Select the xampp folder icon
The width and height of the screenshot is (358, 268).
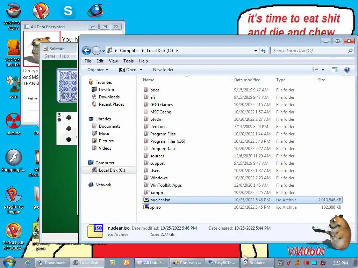(146, 192)
